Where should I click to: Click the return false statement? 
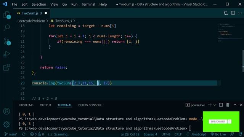click(54, 67)
